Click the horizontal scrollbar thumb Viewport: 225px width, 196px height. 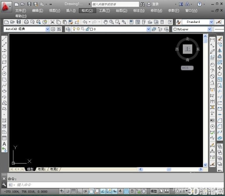click(169, 169)
